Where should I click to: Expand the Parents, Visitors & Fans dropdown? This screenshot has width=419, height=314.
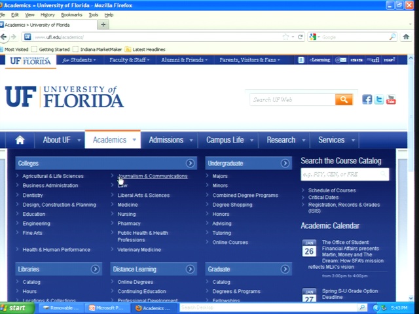tap(249, 60)
